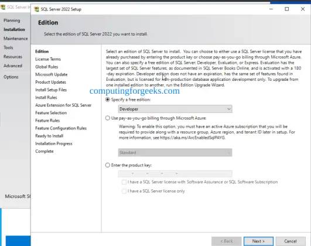Select the Enter the product key option

tap(108, 165)
